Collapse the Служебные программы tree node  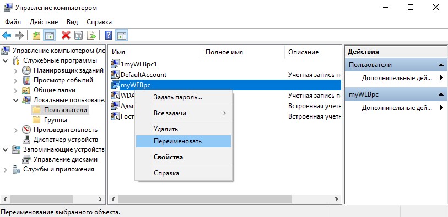6,60
